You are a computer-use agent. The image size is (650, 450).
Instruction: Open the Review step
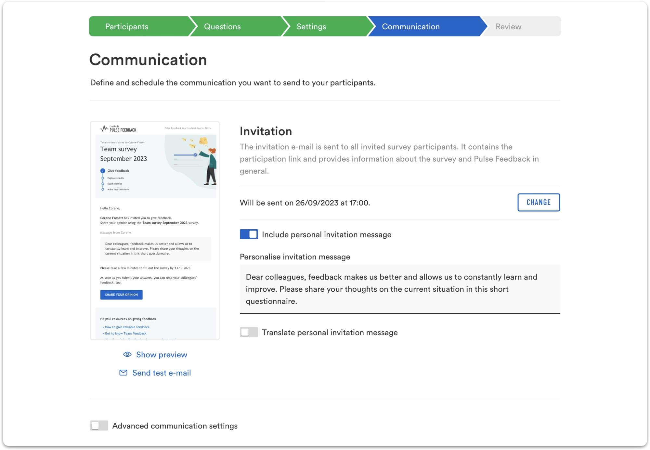coord(508,26)
